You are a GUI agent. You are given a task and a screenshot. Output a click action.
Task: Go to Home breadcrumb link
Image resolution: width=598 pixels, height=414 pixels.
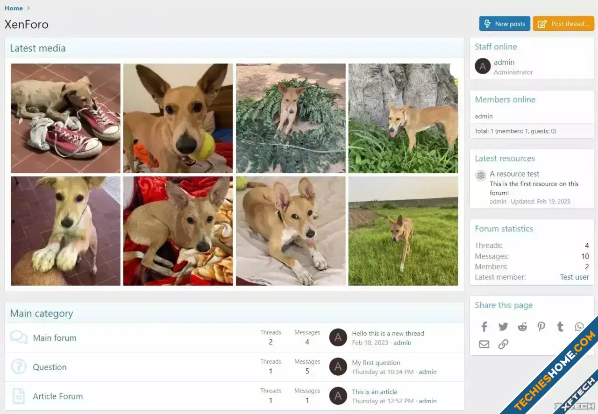pyautogui.click(x=14, y=8)
